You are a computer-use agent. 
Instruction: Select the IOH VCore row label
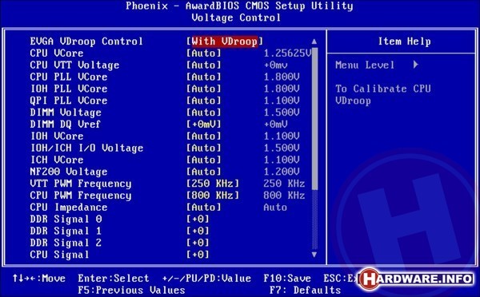point(57,137)
